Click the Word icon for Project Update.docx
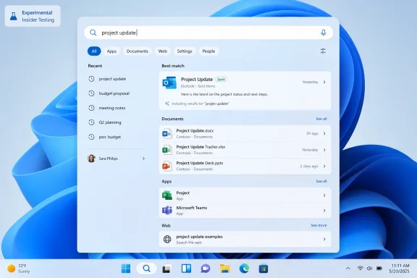Viewport: 417px width, 278px height. point(167,133)
